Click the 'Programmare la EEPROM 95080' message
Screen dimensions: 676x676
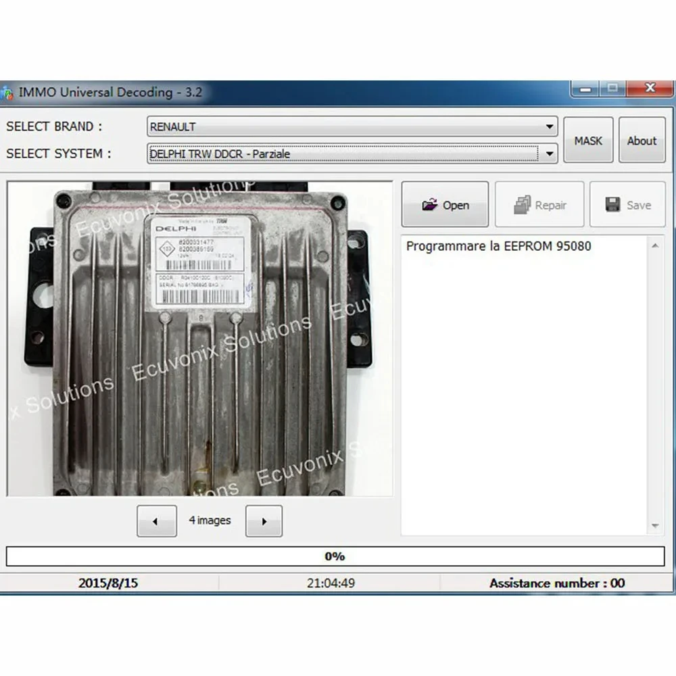[x=498, y=246]
